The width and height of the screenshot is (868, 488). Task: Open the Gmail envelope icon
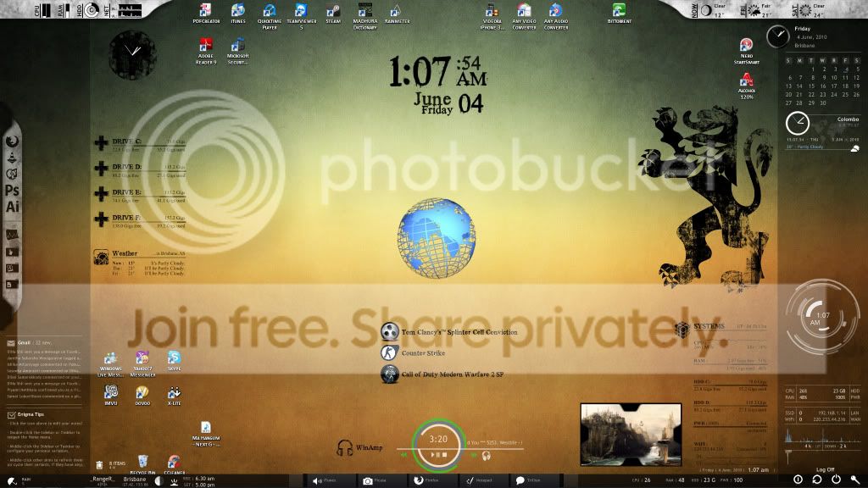tap(10, 343)
